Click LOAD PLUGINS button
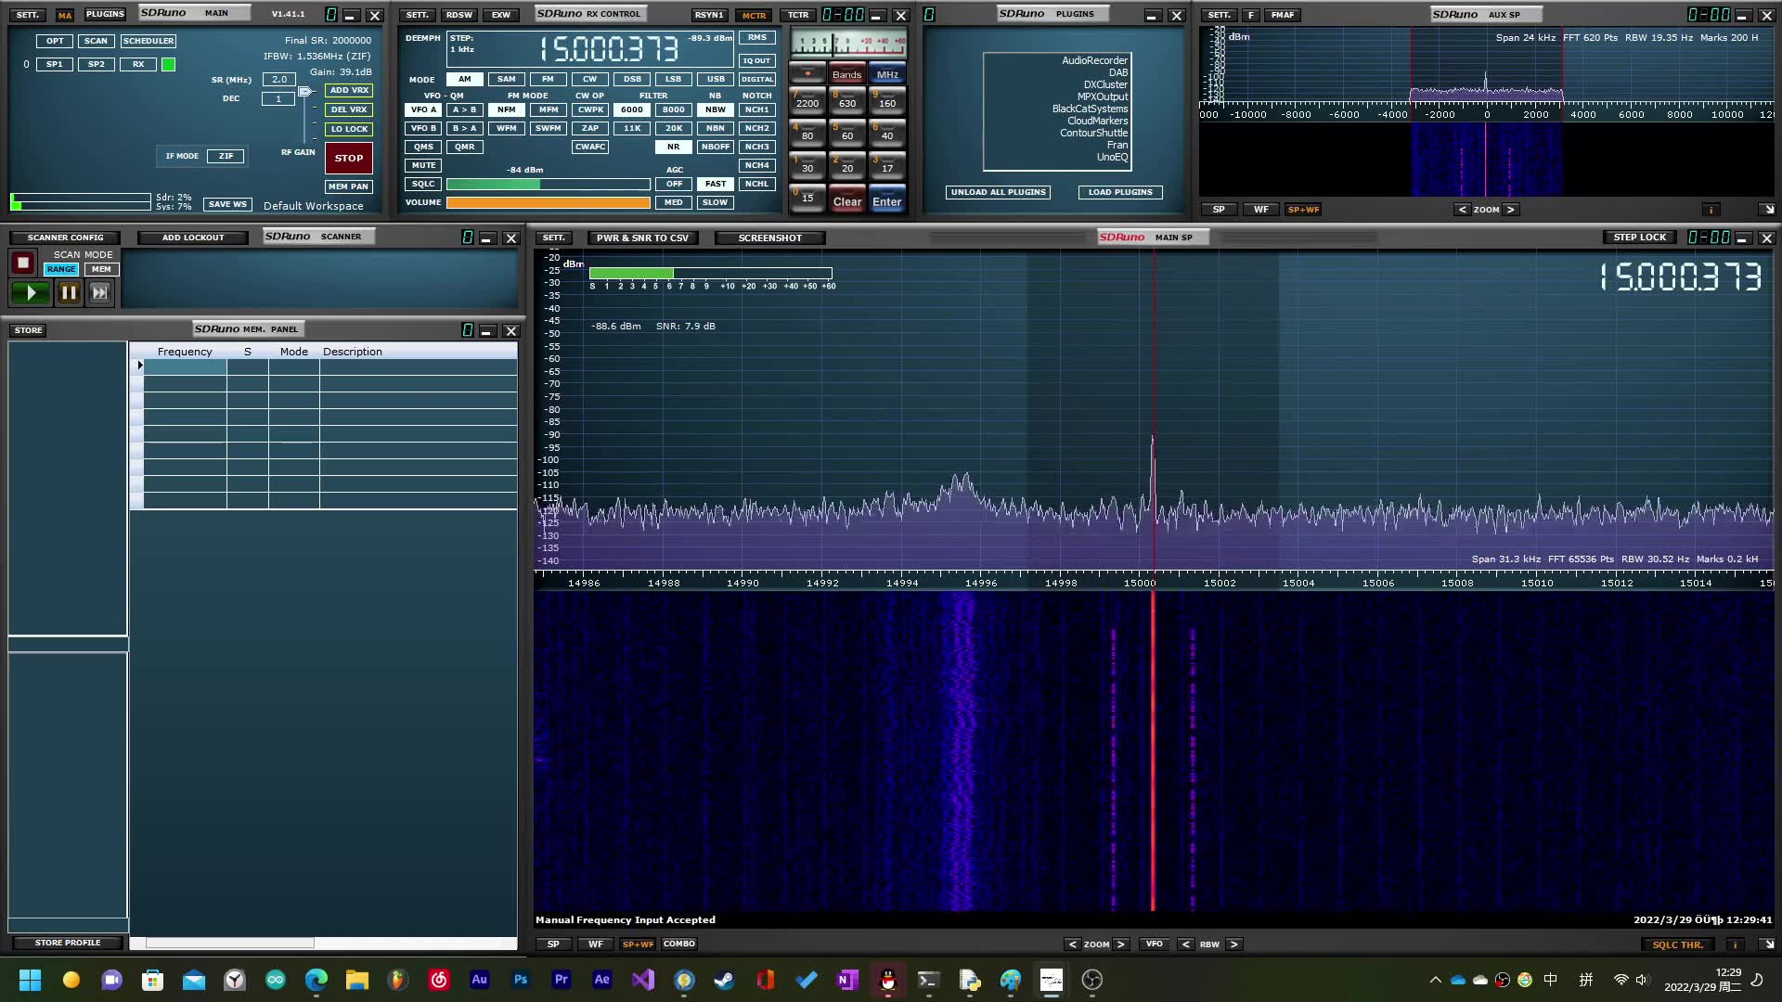The width and height of the screenshot is (1782, 1002). pyautogui.click(x=1120, y=192)
